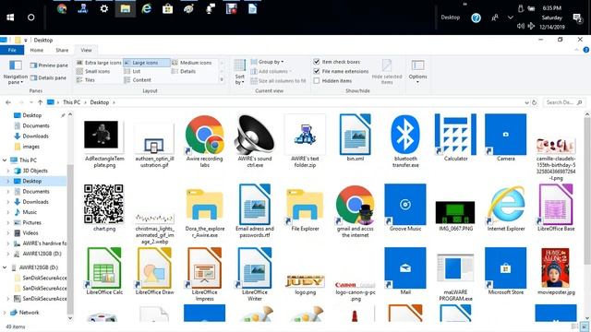Viewport: 591px width, 332px height.
Task: Toggle the Details pane
Action: 48,77
